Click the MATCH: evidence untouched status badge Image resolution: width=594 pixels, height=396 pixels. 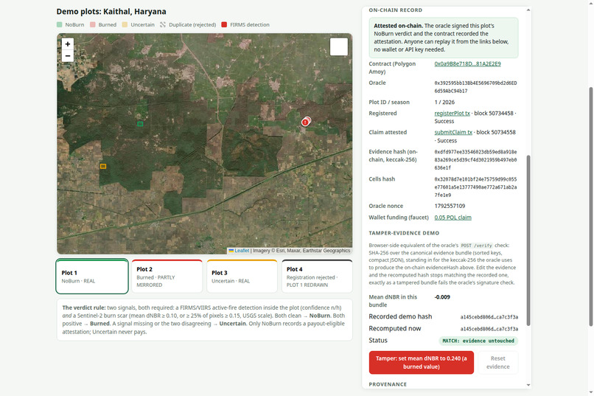pos(478,341)
